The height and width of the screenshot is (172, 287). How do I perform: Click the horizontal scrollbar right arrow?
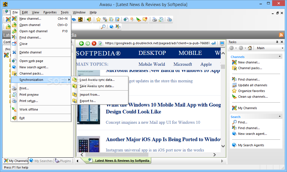tap(214, 155)
